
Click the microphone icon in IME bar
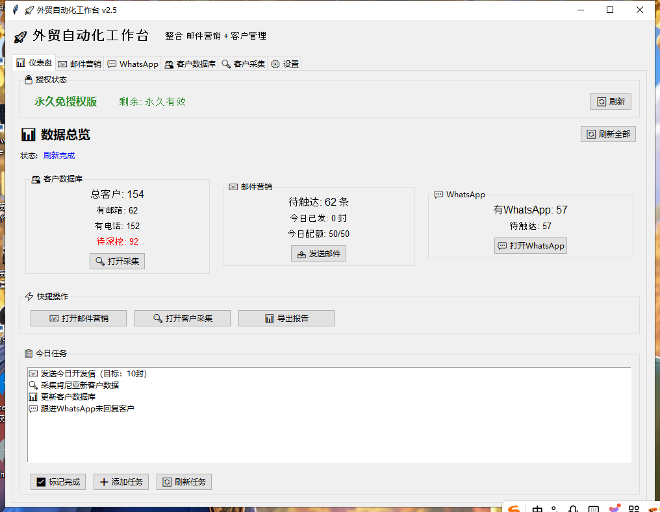[x=574, y=509]
